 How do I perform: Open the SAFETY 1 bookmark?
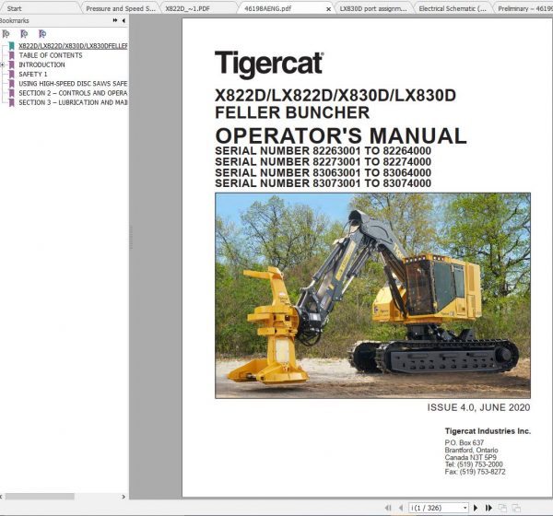pos(33,74)
